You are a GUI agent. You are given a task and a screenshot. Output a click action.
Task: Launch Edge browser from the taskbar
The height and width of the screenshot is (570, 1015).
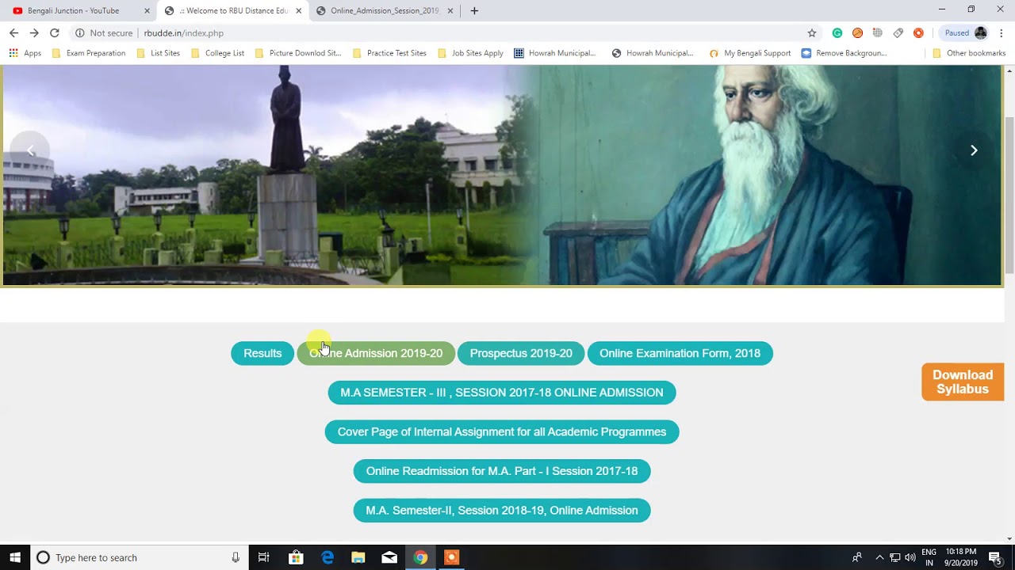click(327, 557)
